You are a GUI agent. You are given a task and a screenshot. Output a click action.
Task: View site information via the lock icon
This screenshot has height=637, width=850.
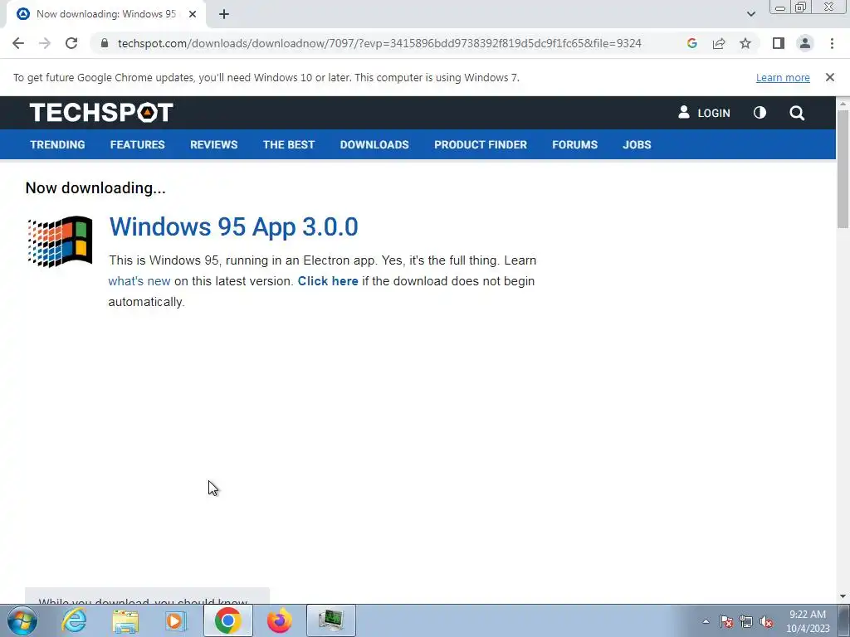click(x=105, y=43)
